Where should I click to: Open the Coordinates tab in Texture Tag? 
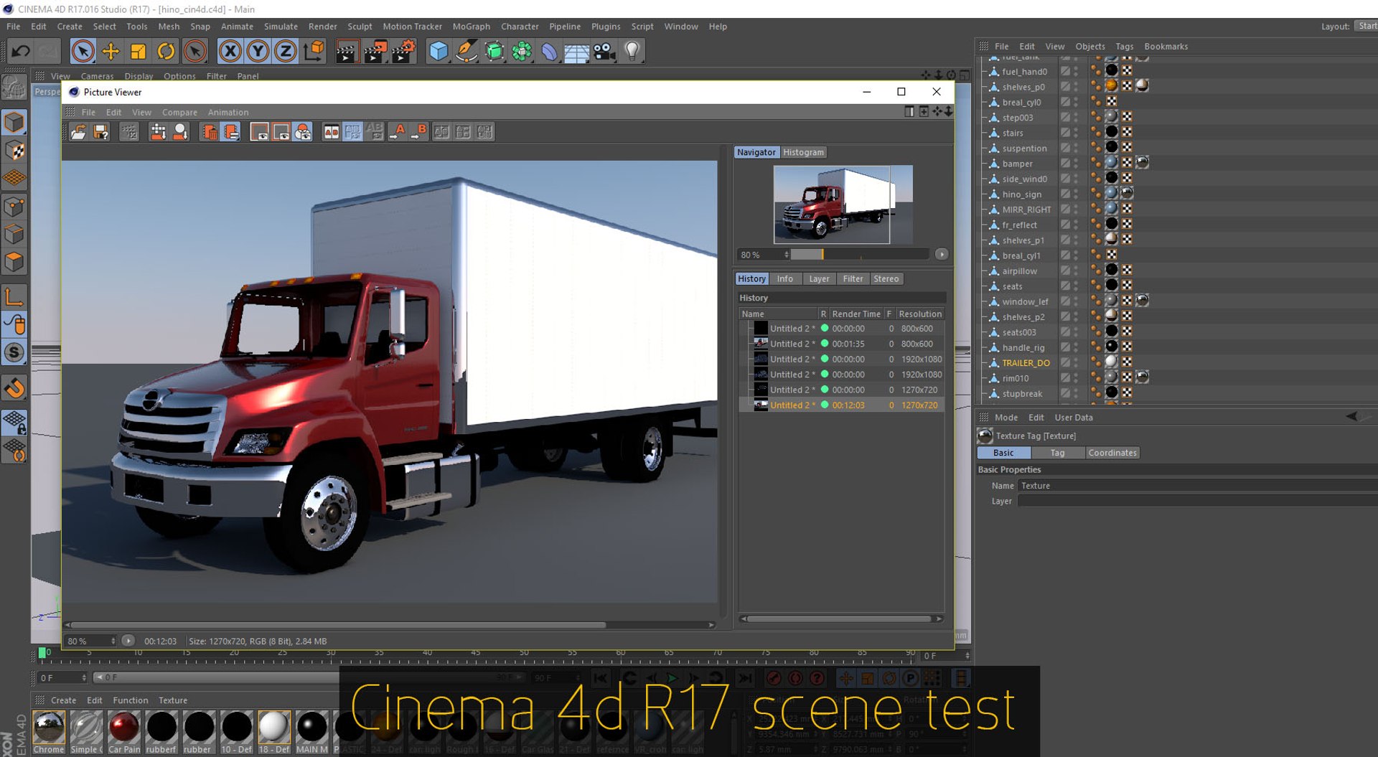(1112, 453)
